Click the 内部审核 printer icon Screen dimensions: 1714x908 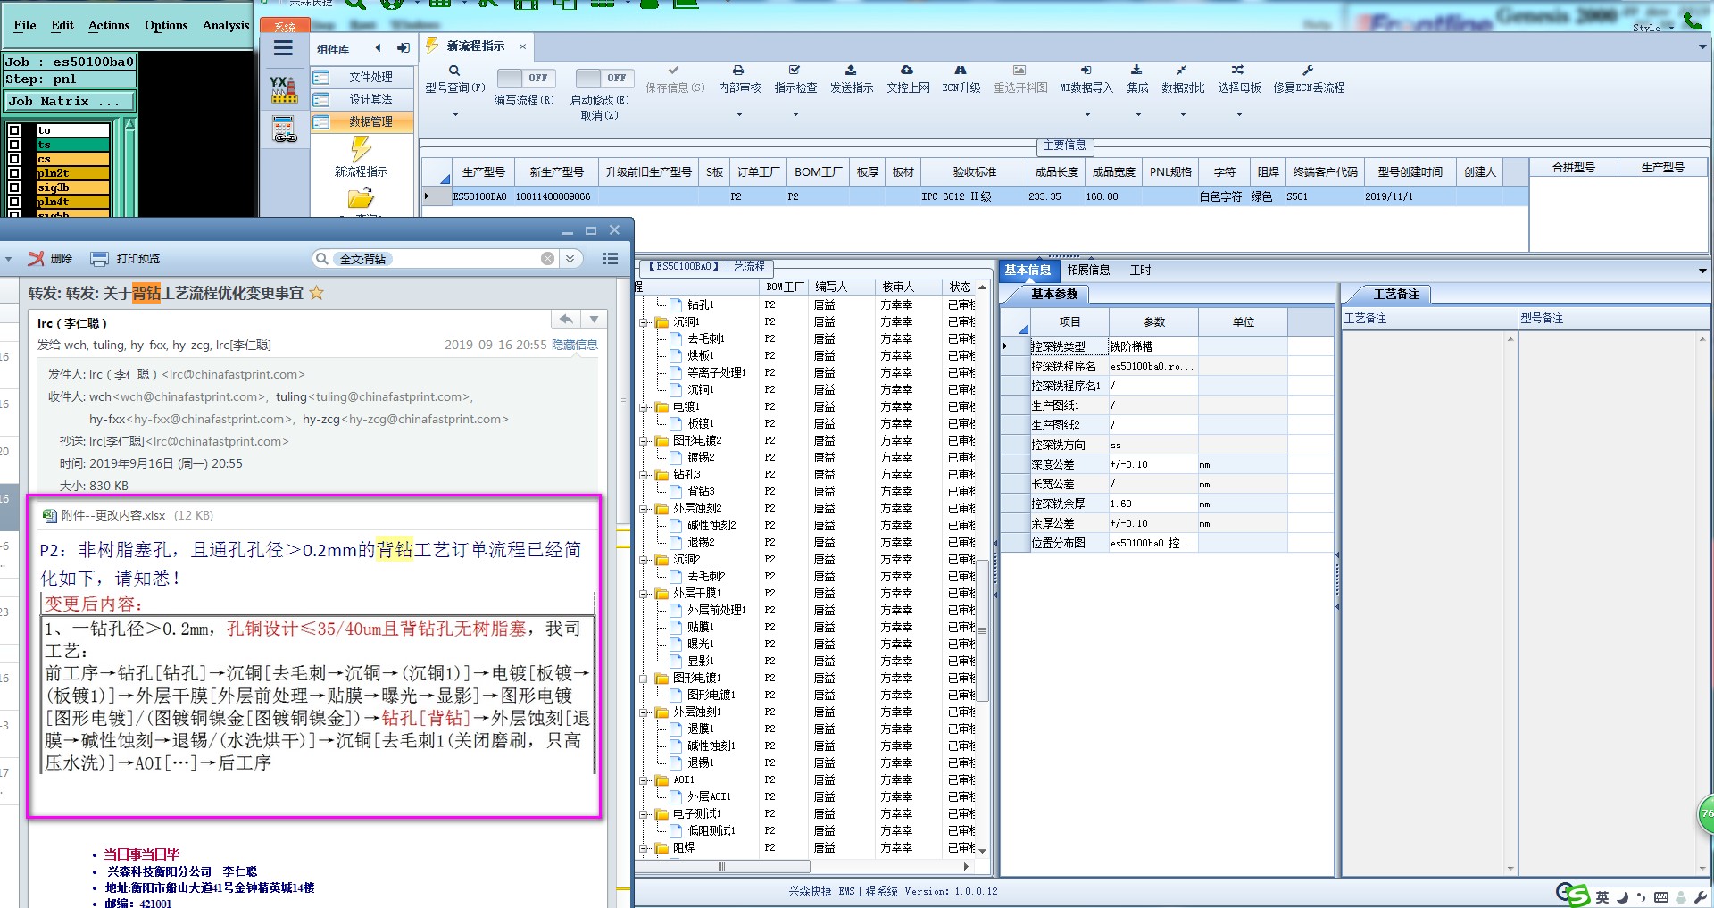[738, 70]
